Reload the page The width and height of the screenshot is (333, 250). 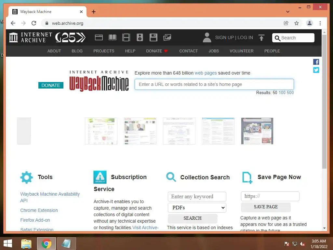(x=34, y=23)
